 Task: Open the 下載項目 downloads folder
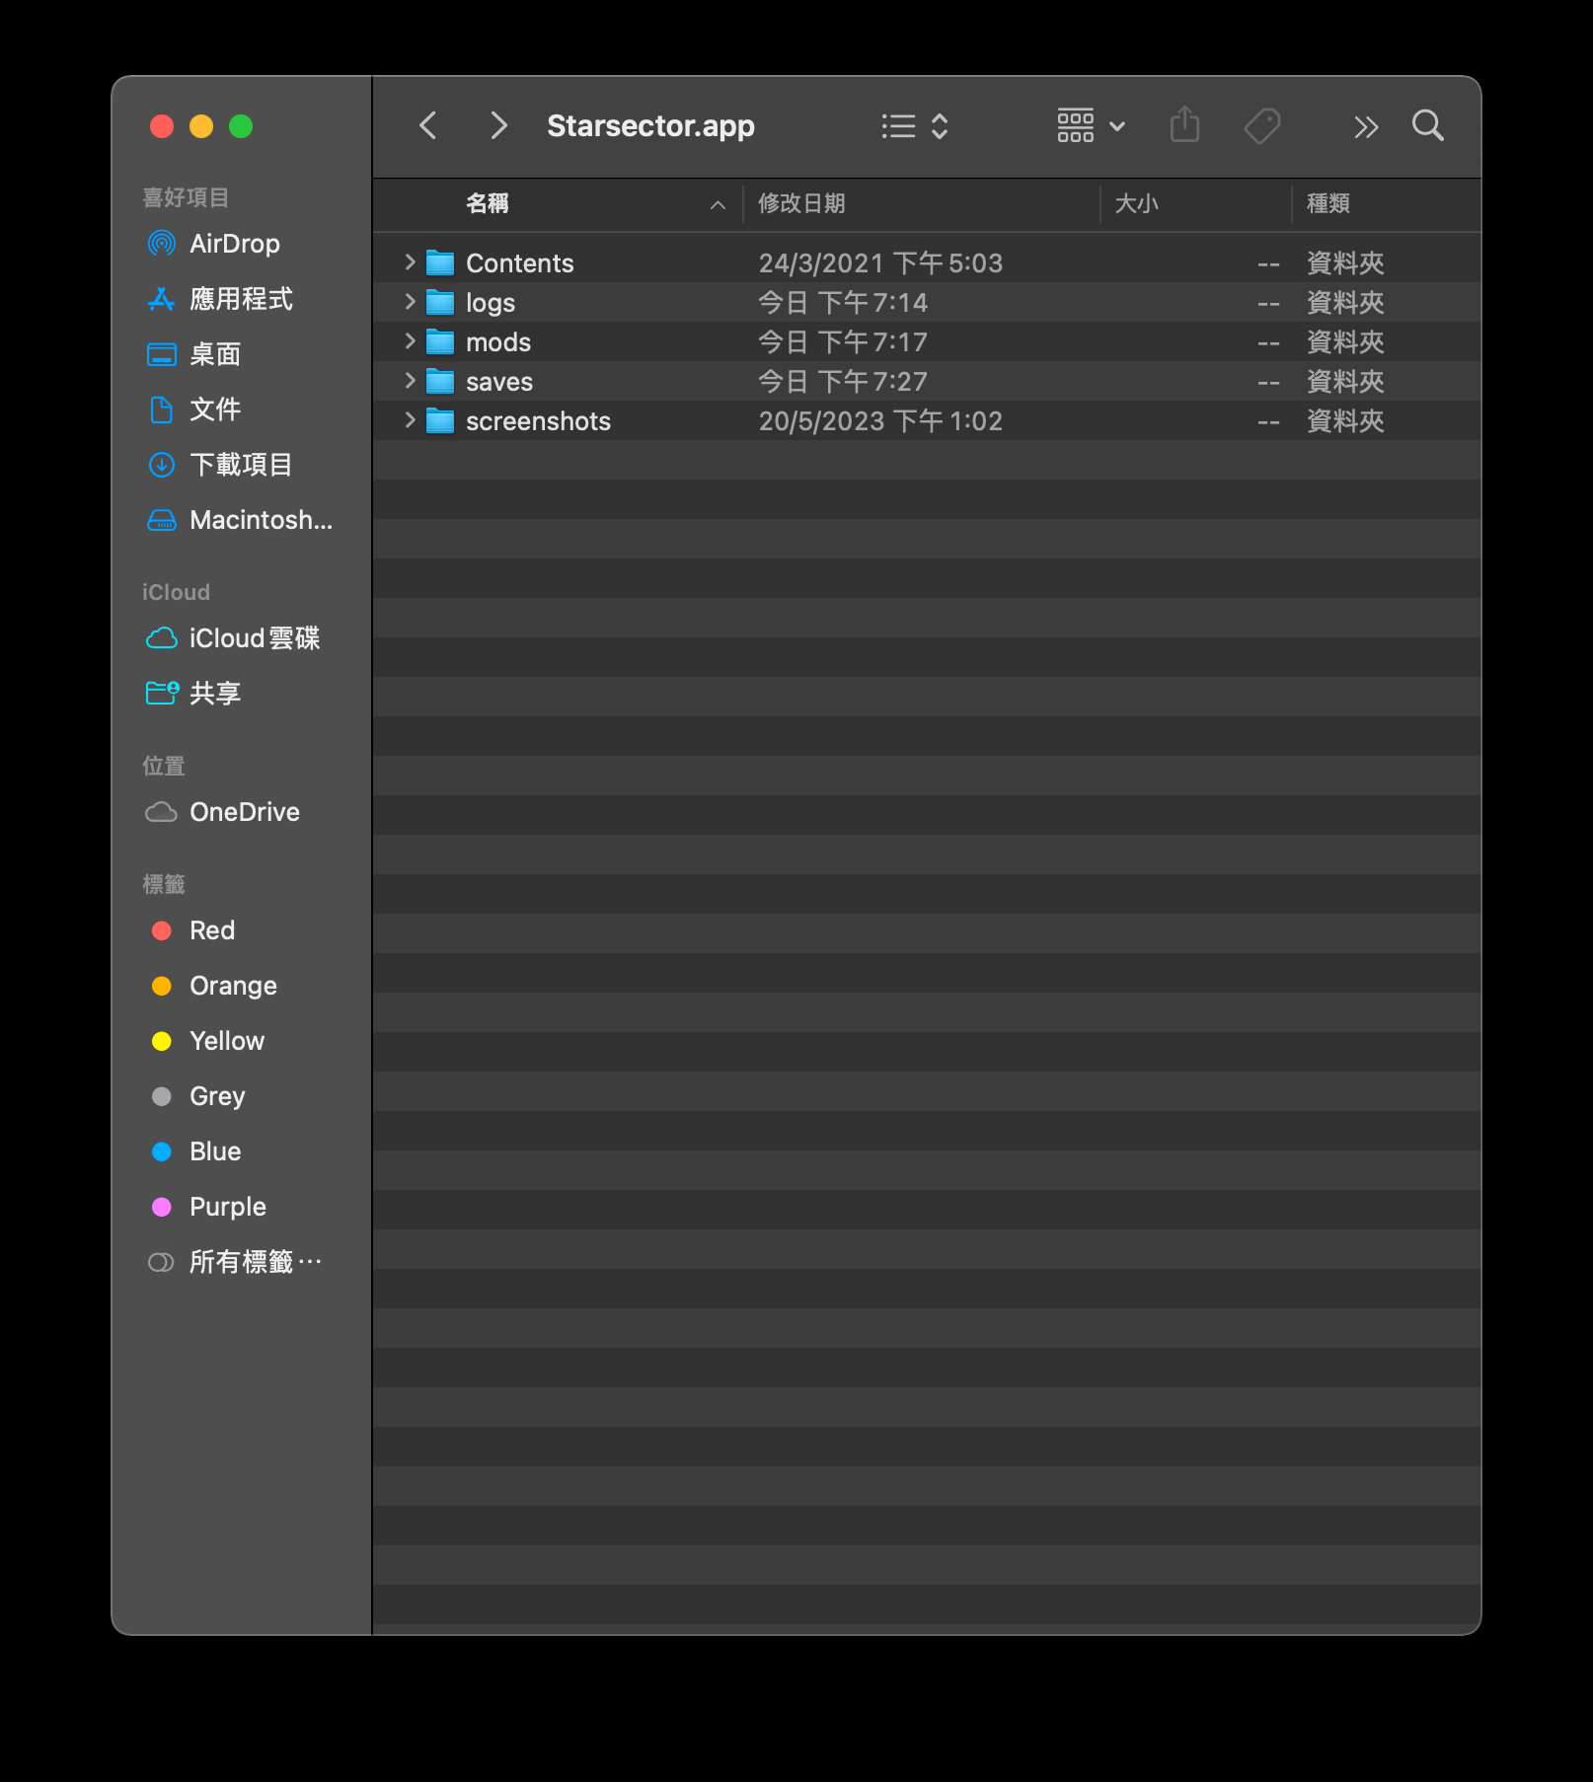(240, 465)
